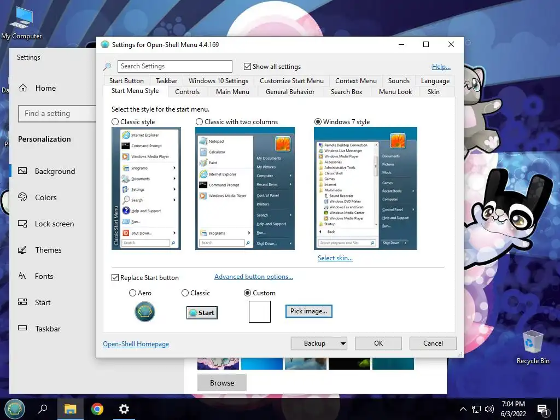Screen dimensions: 560x420
Task: Select the Classic style radio button
Action: click(115, 122)
